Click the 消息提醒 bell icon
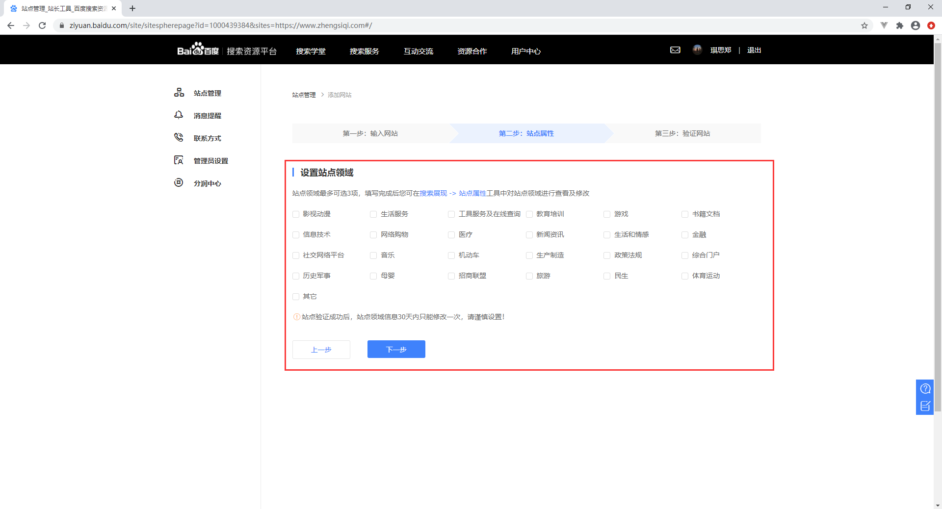The image size is (942, 509). pyautogui.click(x=179, y=115)
